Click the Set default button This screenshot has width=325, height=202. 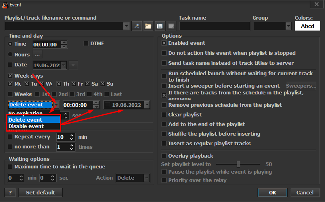pos(40,192)
